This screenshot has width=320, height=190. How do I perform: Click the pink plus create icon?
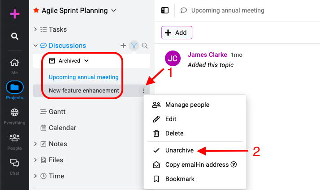pos(14,14)
